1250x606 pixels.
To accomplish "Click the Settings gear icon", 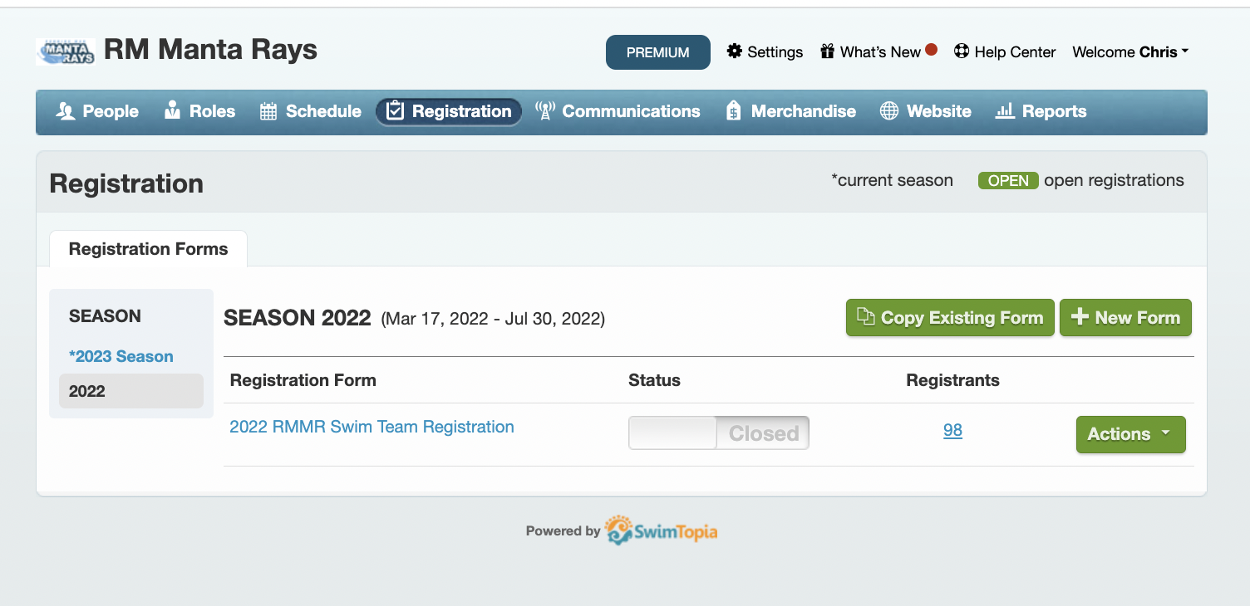I will click(734, 51).
